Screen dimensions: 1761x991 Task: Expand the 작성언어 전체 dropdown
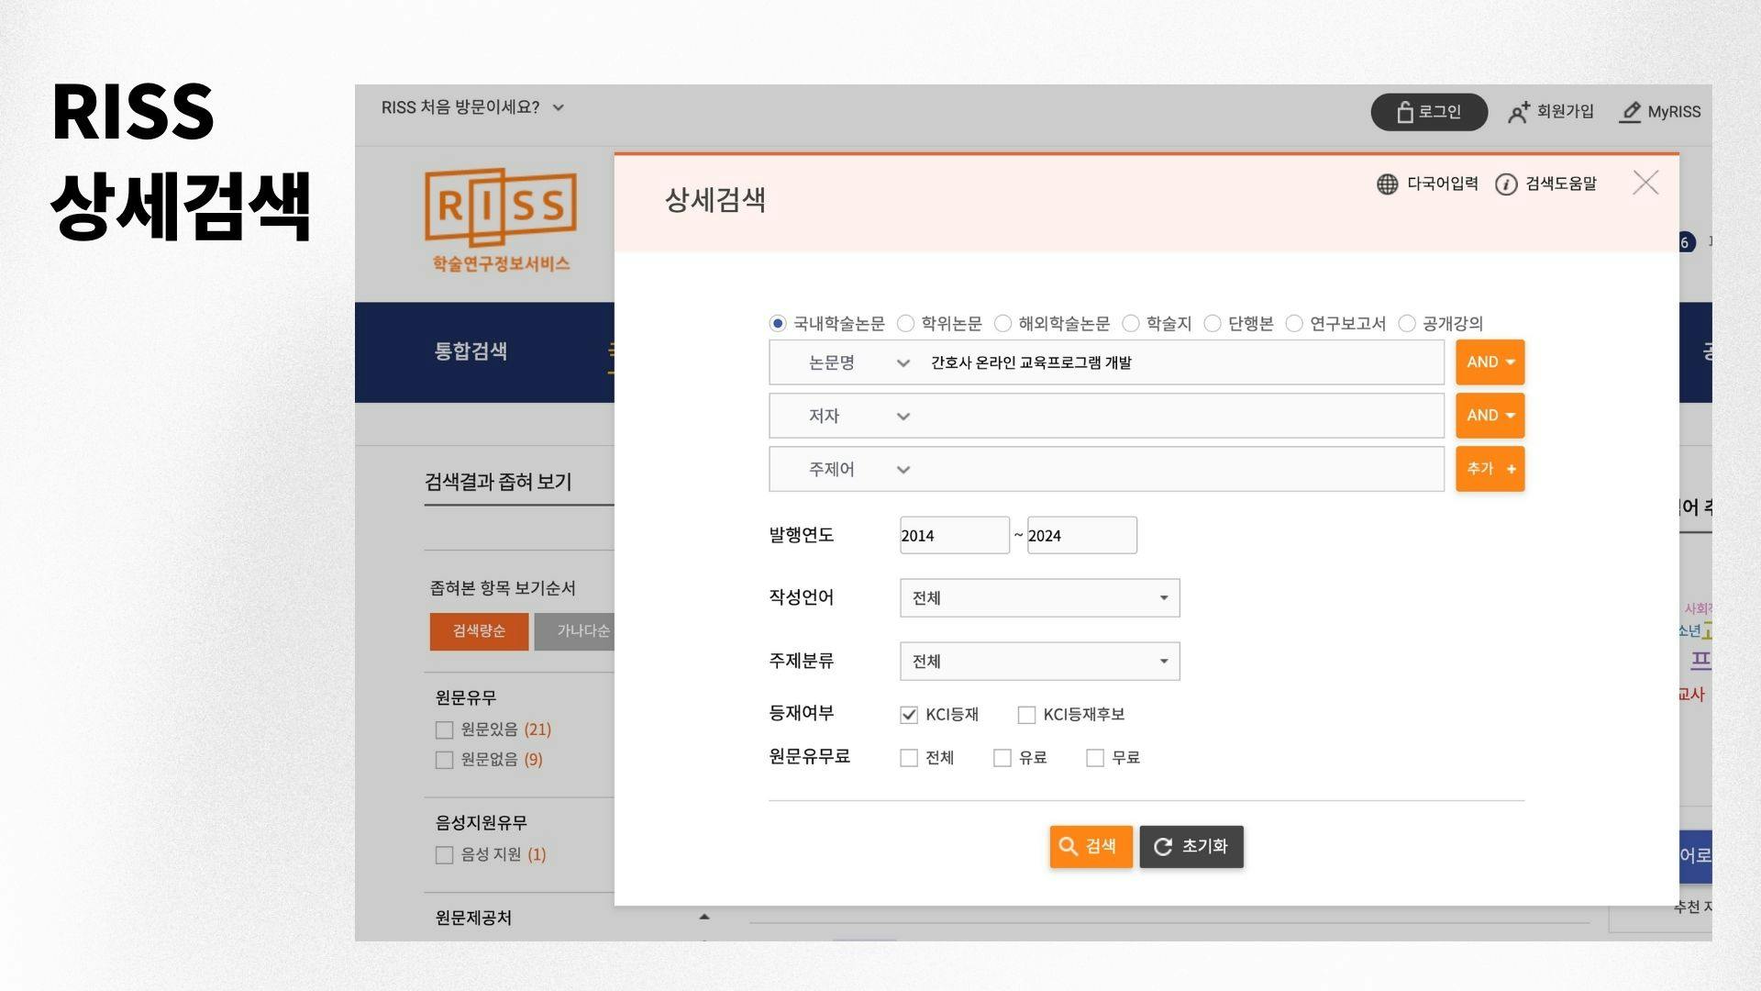(x=1039, y=598)
